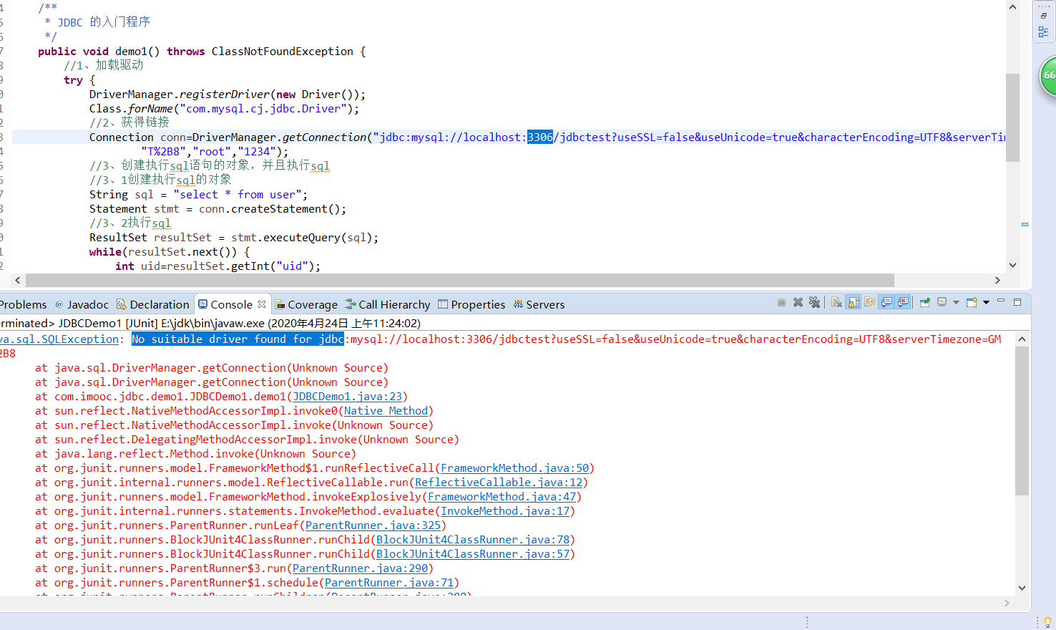Click editor horizontal scrollbar right arrow
The width and height of the screenshot is (1056, 630).
(997, 280)
